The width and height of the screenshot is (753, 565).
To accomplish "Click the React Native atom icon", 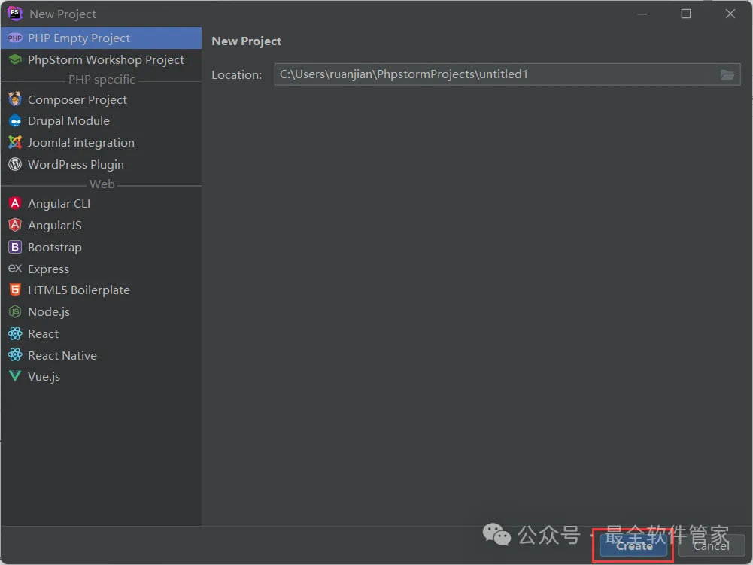I will pyautogui.click(x=15, y=355).
